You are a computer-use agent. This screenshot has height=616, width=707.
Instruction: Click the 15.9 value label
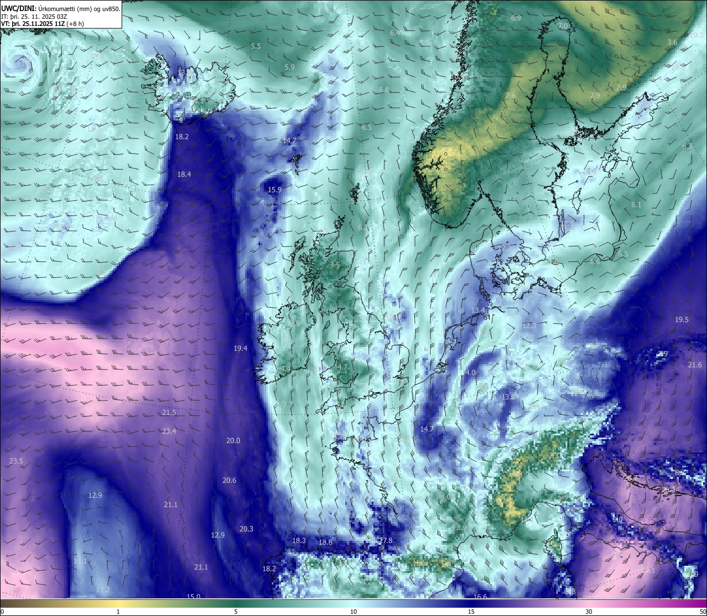[x=275, y=189]
